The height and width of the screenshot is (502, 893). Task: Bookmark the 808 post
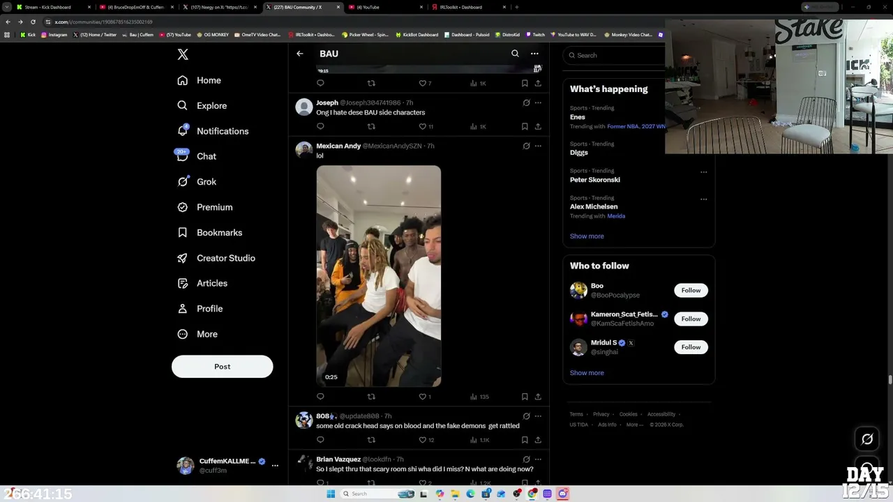click(x=525, y=440)
